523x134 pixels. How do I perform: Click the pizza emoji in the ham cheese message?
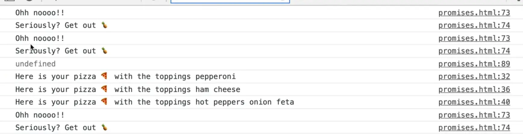click(104, 89)
